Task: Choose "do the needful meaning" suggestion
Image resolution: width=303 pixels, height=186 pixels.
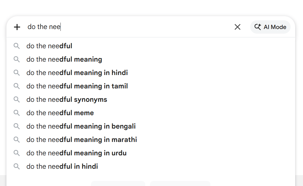Action: point(64,59)
